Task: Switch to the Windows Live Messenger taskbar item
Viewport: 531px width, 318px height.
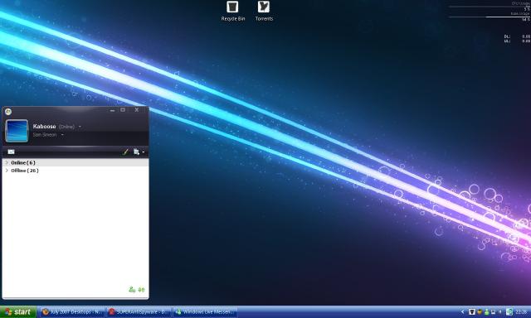Action: pos(206,312)
